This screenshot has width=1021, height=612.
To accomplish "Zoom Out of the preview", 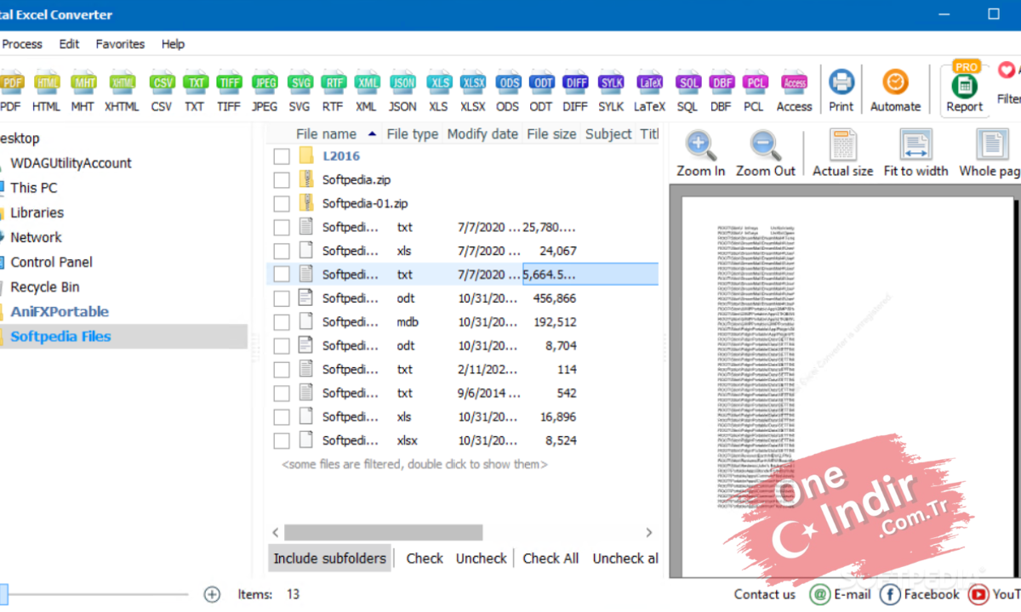I will (766, 154).
